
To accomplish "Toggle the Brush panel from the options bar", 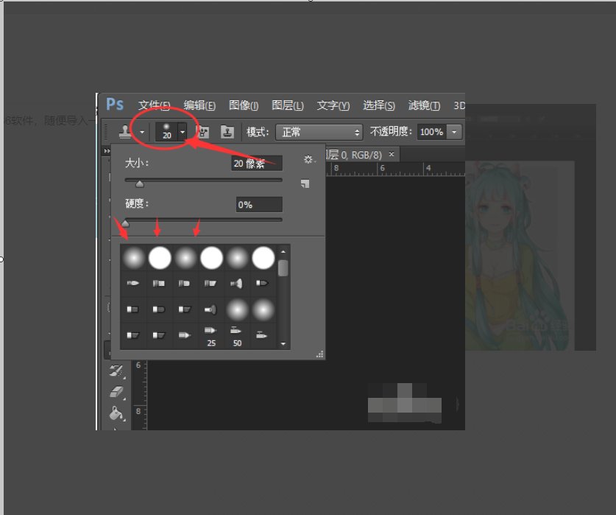I will click(x=205, y=133).
